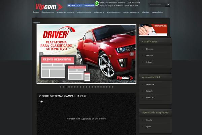Click the WhatsApp phone number text
Viewport: 202px width, 135px height.
(x=120, y=3)
